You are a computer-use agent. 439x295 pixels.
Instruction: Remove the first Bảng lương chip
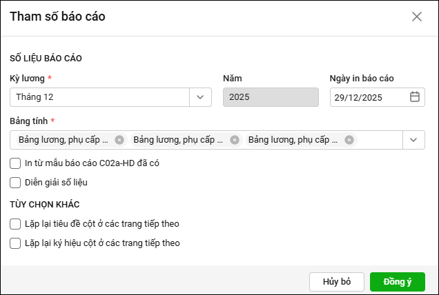pos(119,140)
